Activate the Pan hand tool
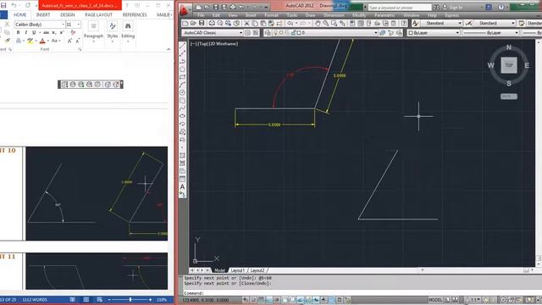542x305 pixels. pyautogui.click(x=318, y=23)
